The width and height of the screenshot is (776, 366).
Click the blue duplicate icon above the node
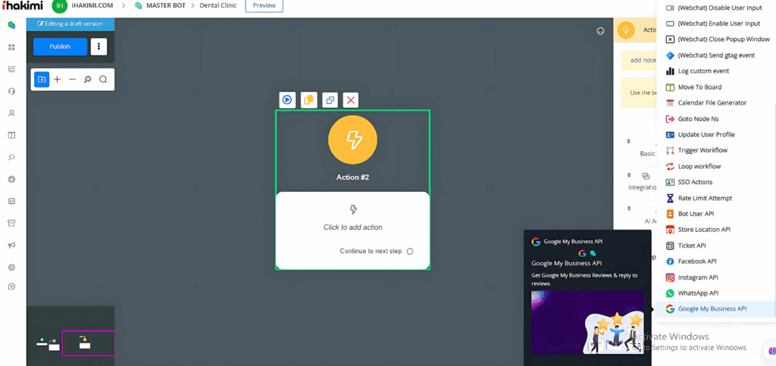[330, 100]
